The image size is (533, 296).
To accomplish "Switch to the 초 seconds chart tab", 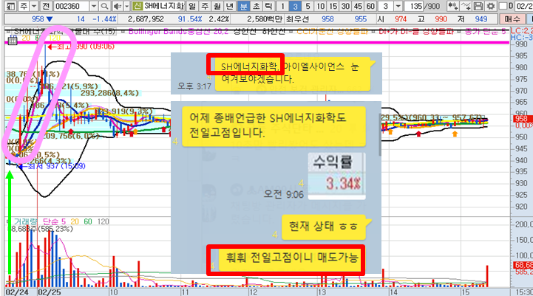I will click(256, 6).
